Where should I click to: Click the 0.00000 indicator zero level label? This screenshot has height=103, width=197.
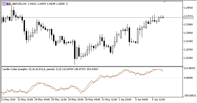(x=188, y=78)
